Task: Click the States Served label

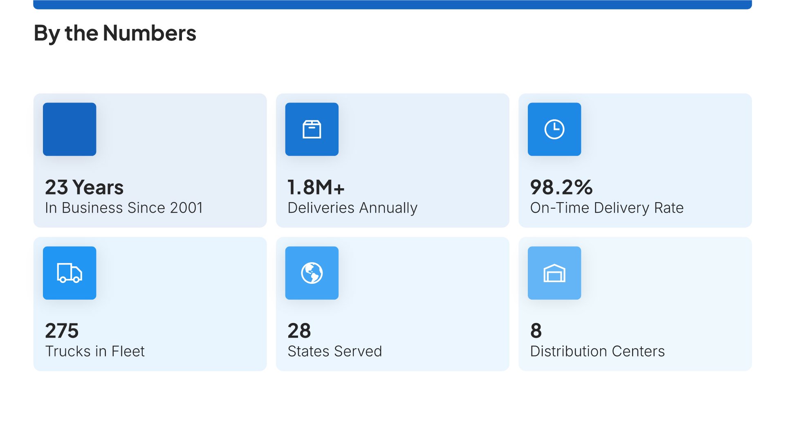Action: (335, 351)
